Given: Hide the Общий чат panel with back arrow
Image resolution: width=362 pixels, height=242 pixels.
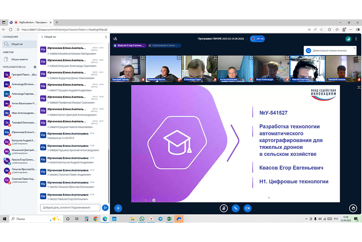Looking at the screenshot, I should 48,37.
